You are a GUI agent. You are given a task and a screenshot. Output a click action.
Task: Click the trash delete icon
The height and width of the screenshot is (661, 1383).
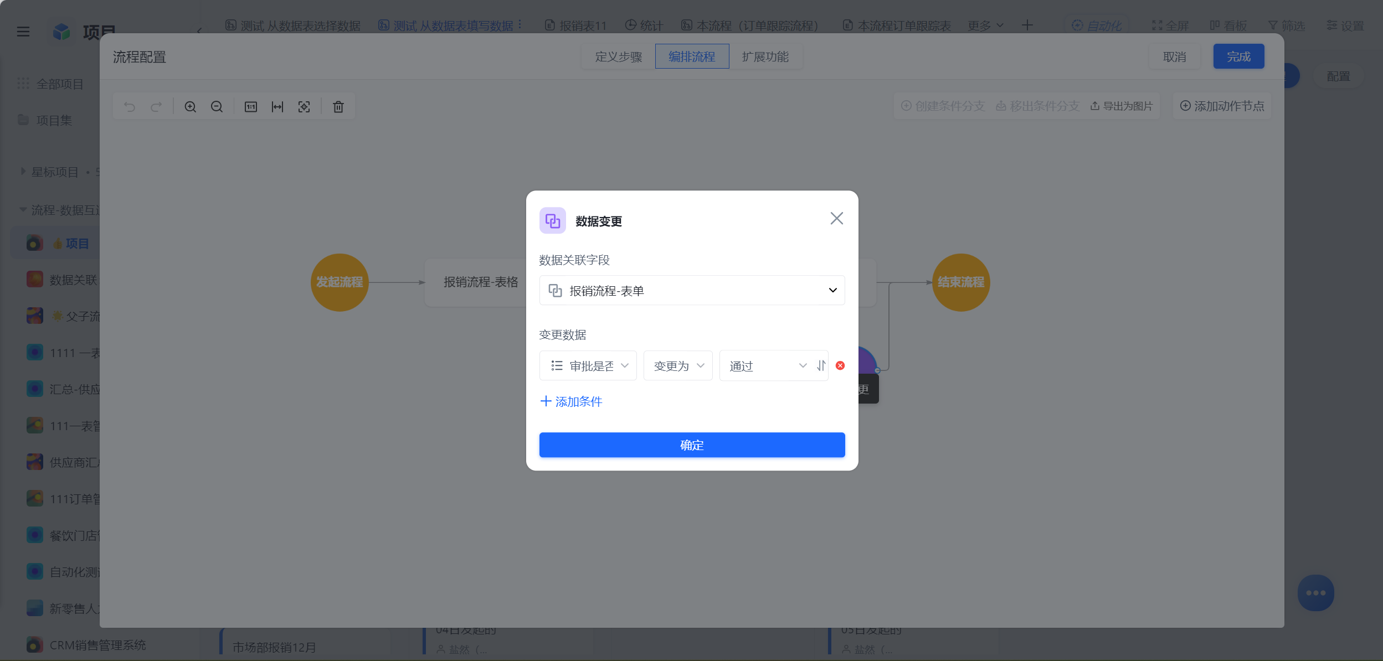tap(338, 107)
